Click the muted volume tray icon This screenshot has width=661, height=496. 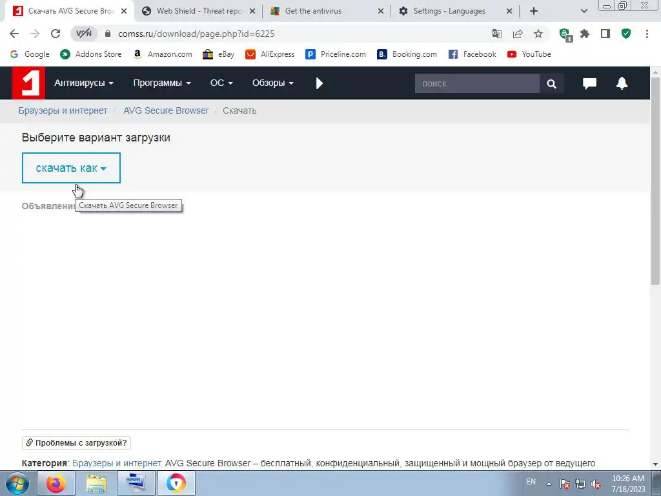coord(596,484)
